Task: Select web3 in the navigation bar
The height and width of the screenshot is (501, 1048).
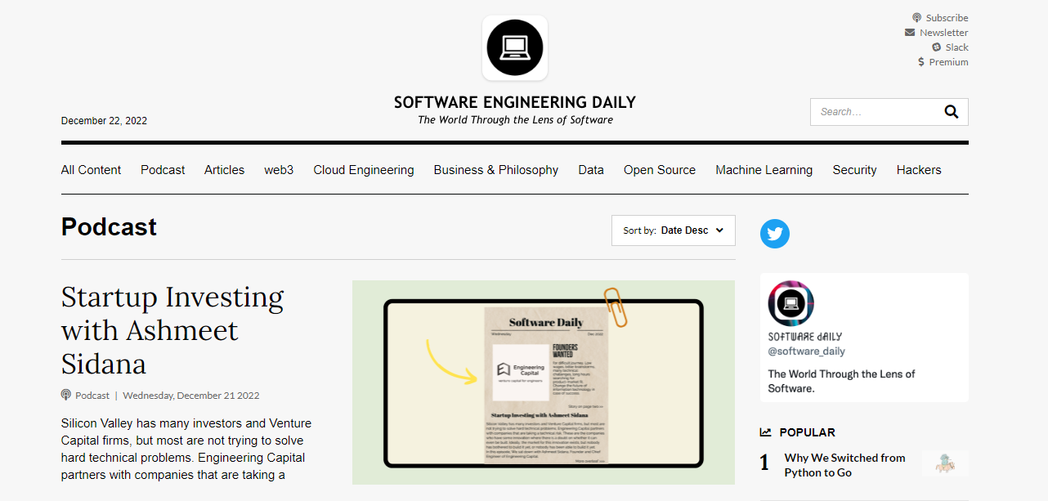Action: [x=279, y=170]
